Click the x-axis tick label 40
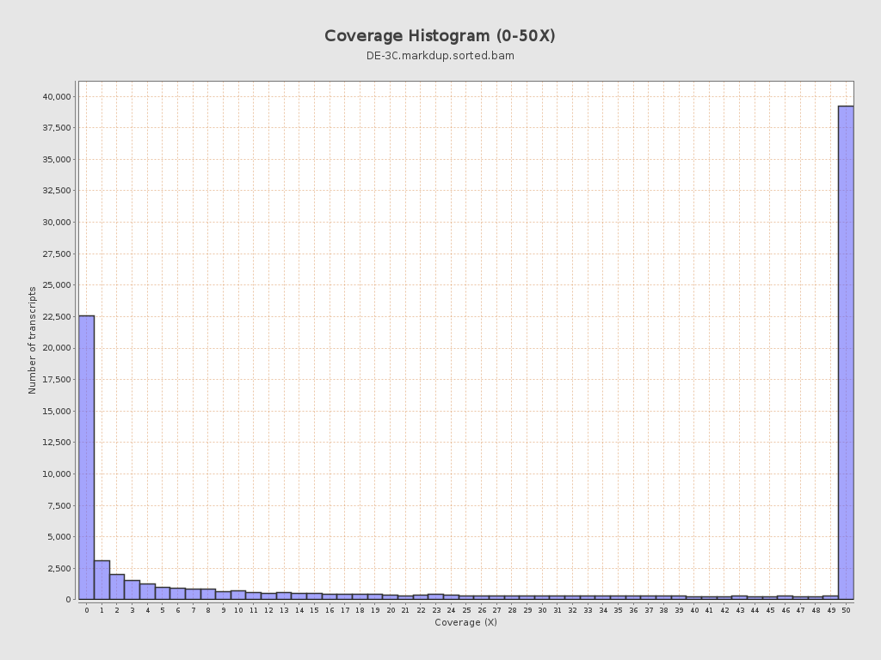This screenshot has width=881, height=660. pyautogui.click(x=694, y=610)
